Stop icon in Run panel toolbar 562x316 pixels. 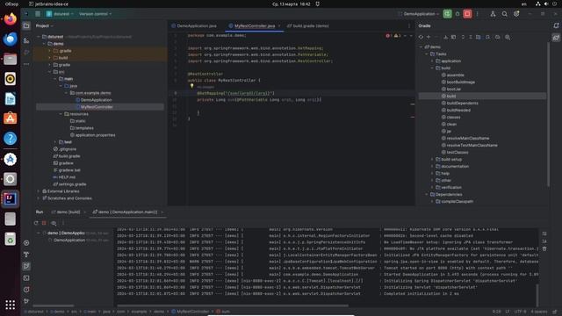pos(44,223)
